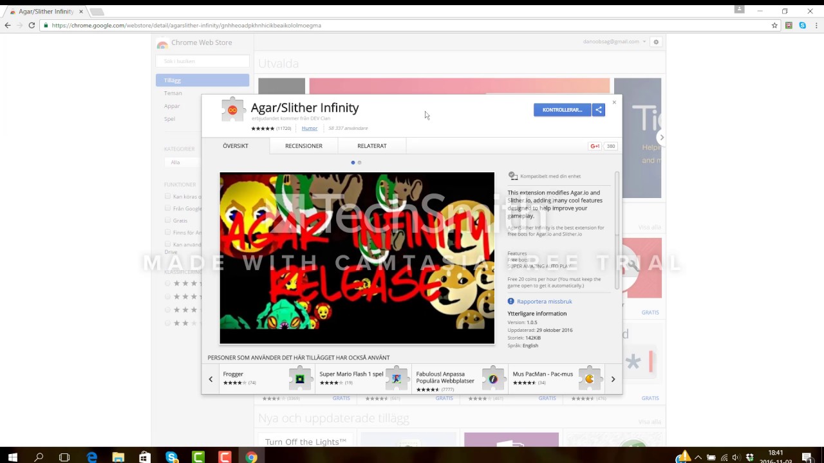The width and height of the screenshot is (824, 463).
Task: Advance the featured banner carousel right
Action: click(x=661, y=138)
